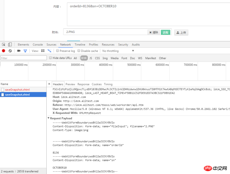This screenshot has height=174, width=230.
Task: Click the green 选取 select file button
Action: pos(166,32)
